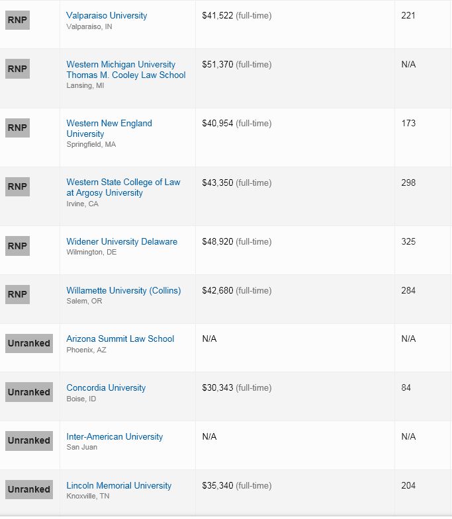
Task: Open Western Michigan University Thomas M. Cooley Law School
Action: click(x=126, y=69)
